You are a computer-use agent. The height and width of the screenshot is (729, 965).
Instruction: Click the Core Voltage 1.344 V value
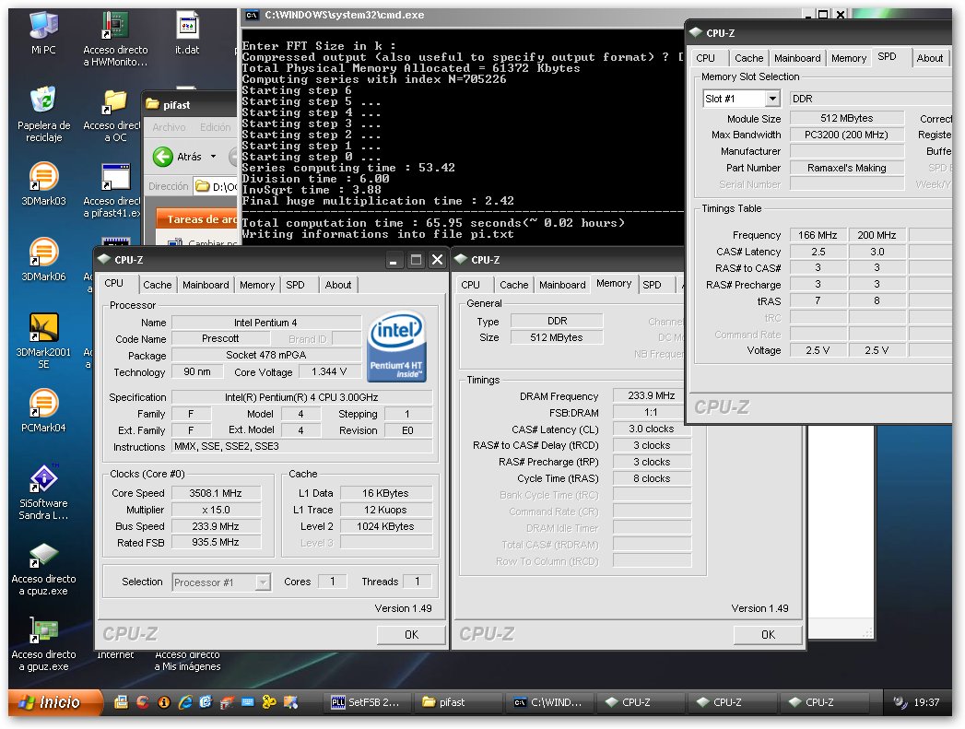(329, 371)
